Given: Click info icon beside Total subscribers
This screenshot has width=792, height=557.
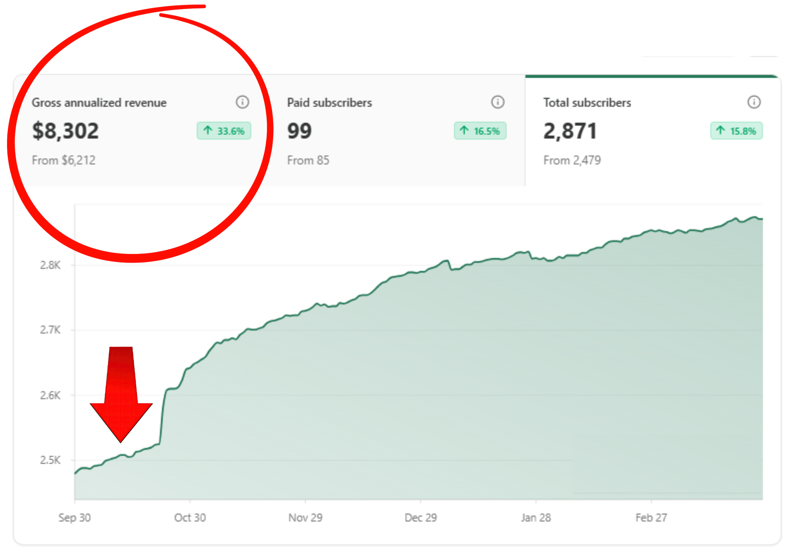Looking at the screenshot, I should point(754,102).
